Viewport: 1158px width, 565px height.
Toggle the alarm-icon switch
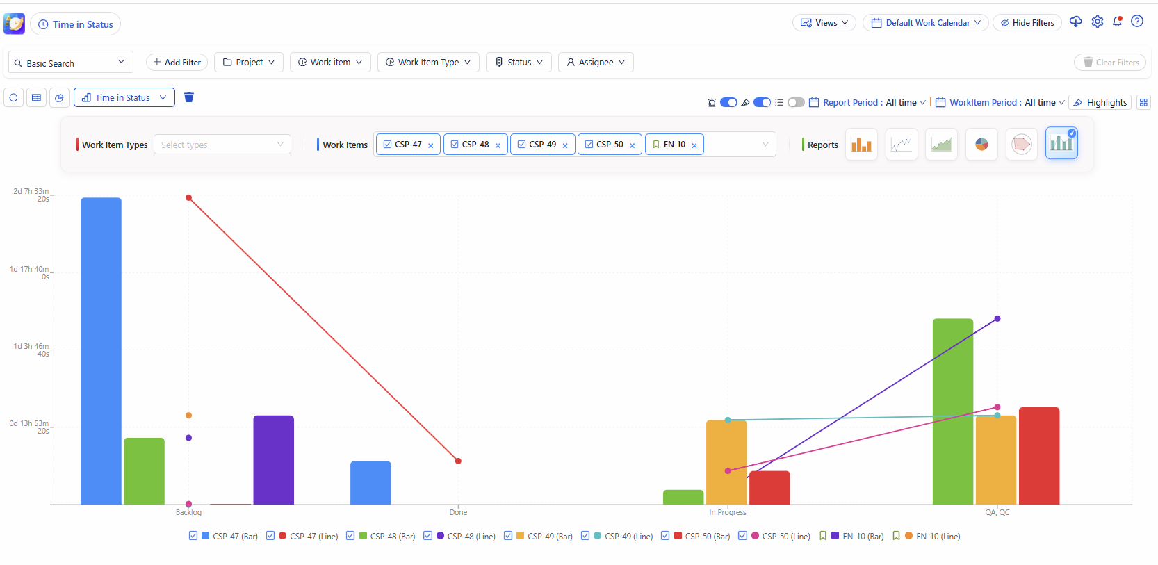pyautogui.click(x=728, y=102)
